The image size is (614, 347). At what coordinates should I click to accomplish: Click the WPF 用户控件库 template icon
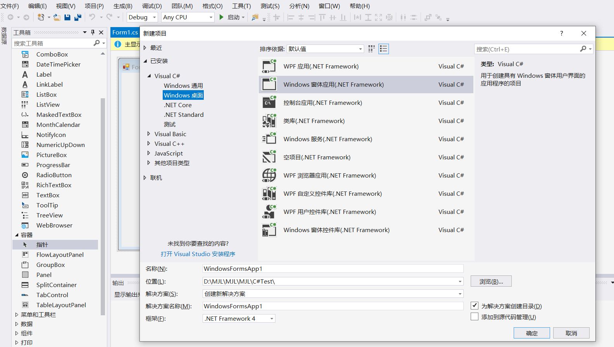(x=269, y=212)
